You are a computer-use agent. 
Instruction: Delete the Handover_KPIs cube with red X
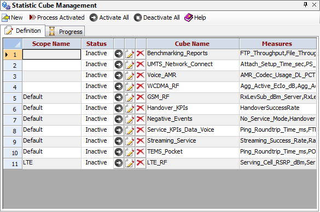141,108
